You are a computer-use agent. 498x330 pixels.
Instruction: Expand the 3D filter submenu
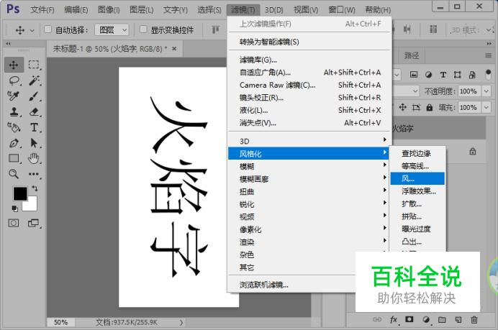point(309,141)
